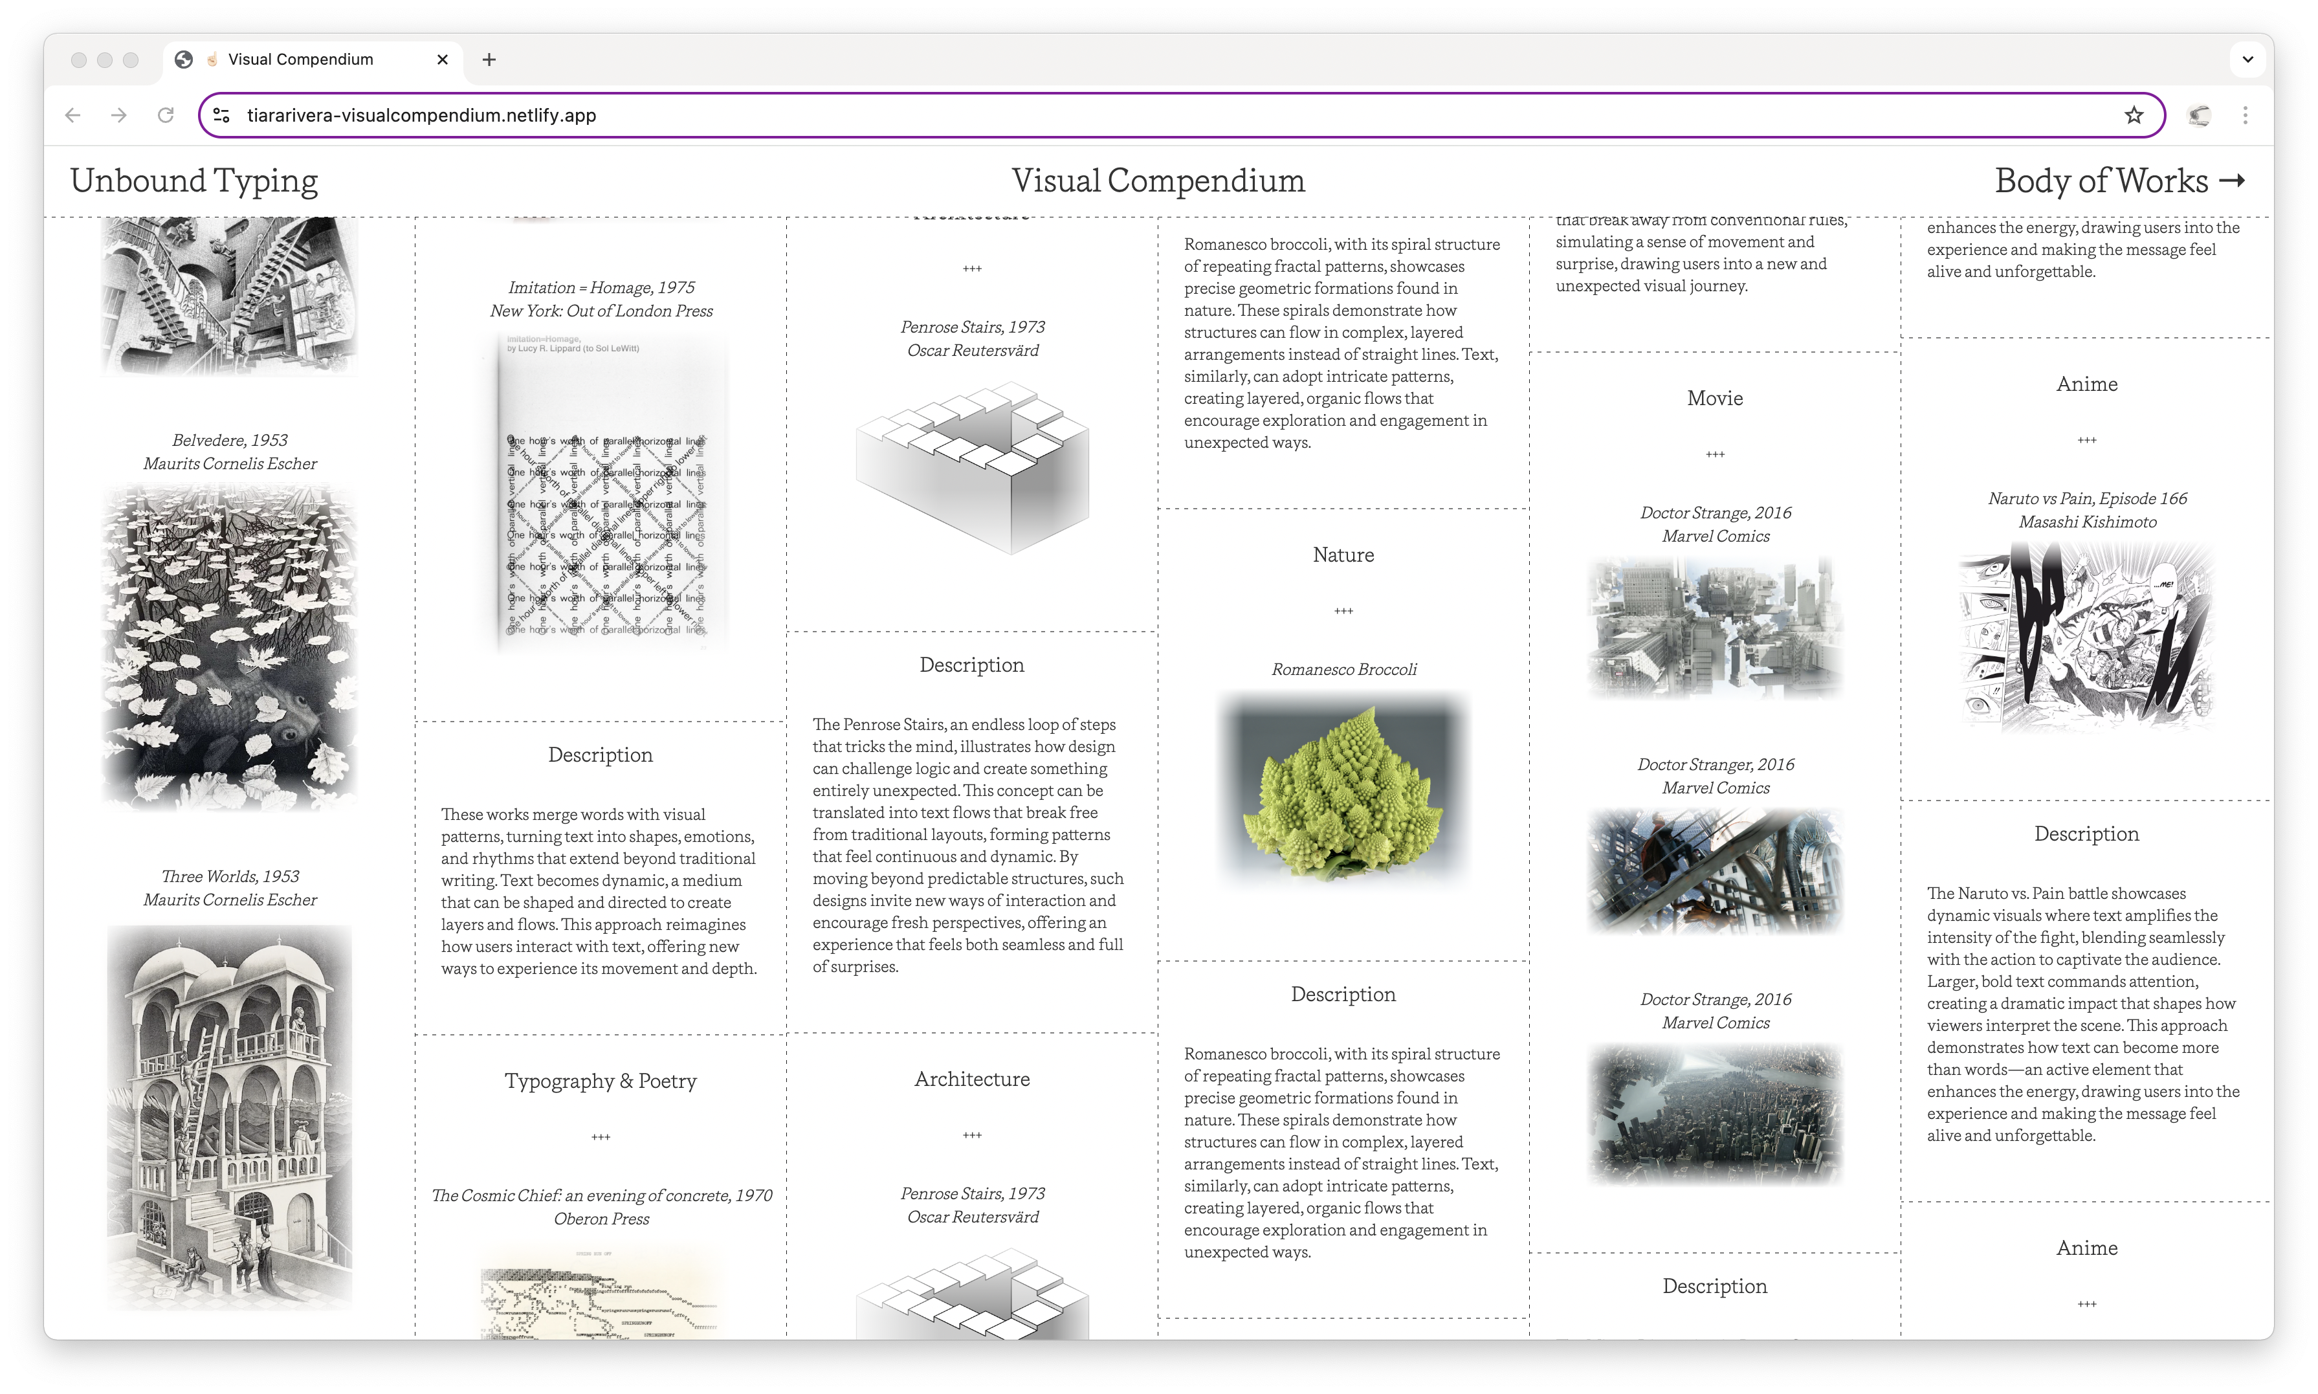This screenshot has height=1394, width=2318.
Task: Select the Visual Compendium browser tab
Action: tap(313, 60)
